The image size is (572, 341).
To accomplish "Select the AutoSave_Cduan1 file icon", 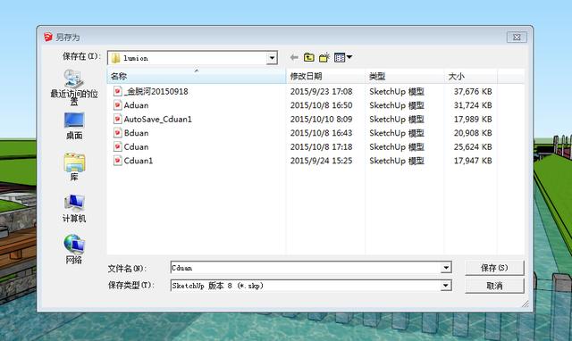I will pyautogui.click(x=117, y=119).
